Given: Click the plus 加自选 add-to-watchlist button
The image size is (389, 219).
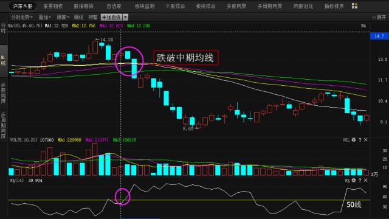Looking at the screenshot, I should coord(111,17).
